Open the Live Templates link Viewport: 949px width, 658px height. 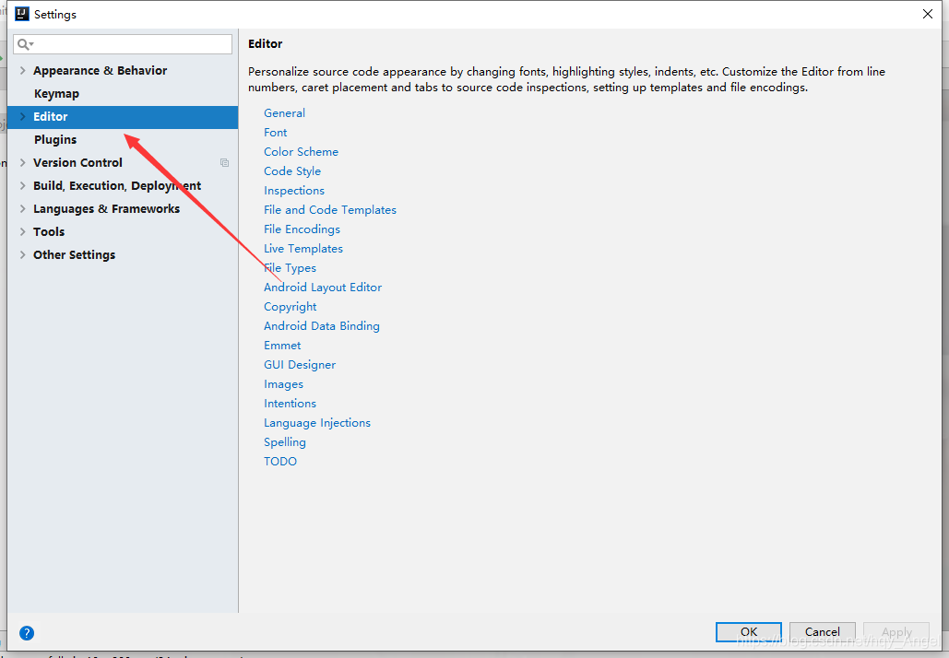click(303, 249)
